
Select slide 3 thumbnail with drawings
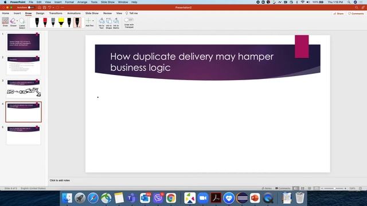coord(24,89)
